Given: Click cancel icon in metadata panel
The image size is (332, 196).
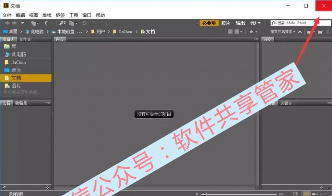Looking at the screenshot, I should [321, 187].
